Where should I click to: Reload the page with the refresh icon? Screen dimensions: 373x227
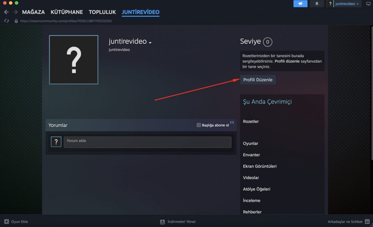[7, 21]
